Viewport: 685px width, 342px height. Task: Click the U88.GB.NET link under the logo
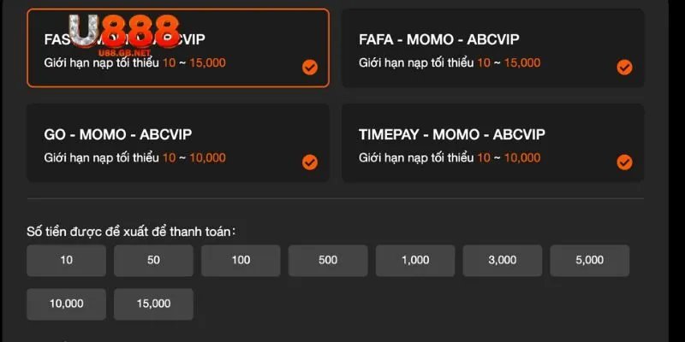[124, 53]
